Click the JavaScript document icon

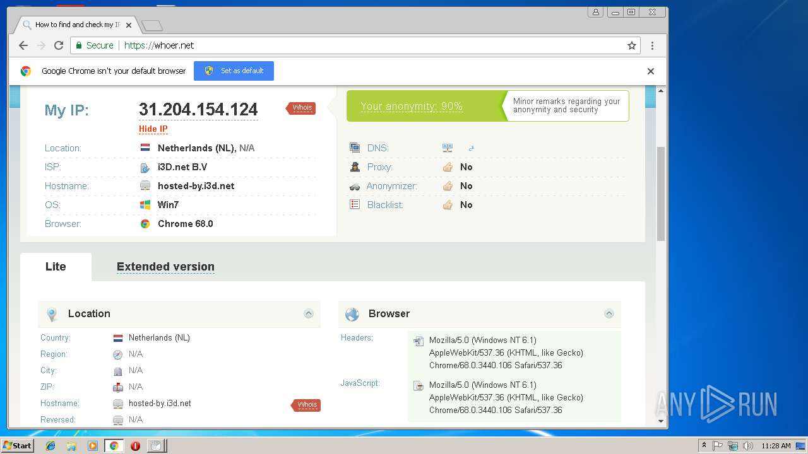pyautogui.click(x=418, y=386)
